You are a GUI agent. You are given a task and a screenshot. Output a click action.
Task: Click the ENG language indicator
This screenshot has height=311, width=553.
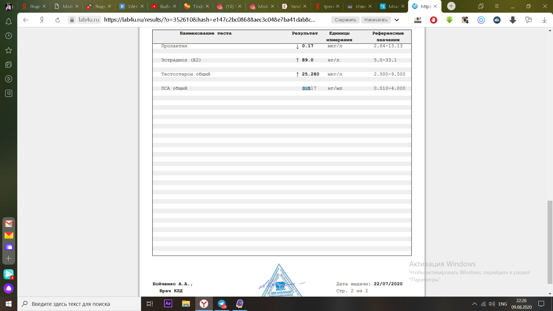(503, 304)
